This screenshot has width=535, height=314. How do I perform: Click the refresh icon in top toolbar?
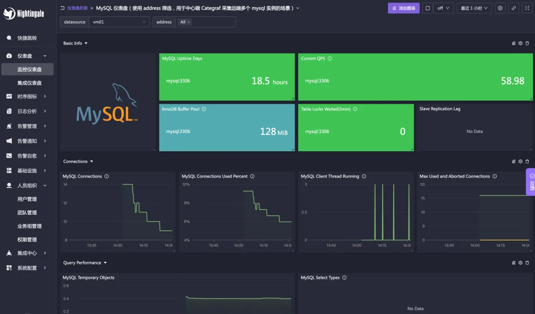coord(427,8)
